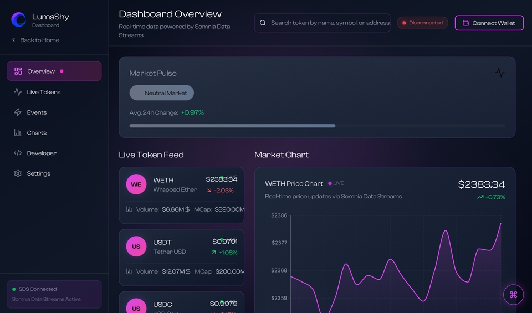This screenshot has height=313, width=532.
Task: Click the WETH token avatar
Action: tap(136, 184)
